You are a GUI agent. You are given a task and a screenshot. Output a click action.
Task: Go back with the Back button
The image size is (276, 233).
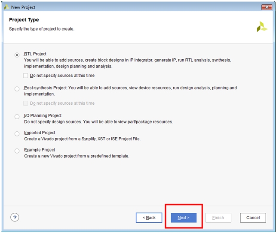[149, 218]
